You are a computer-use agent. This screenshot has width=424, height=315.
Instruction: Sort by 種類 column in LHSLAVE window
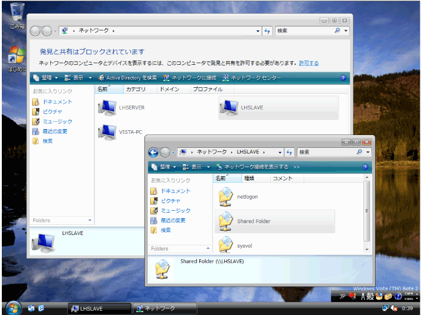coord(256,178)
